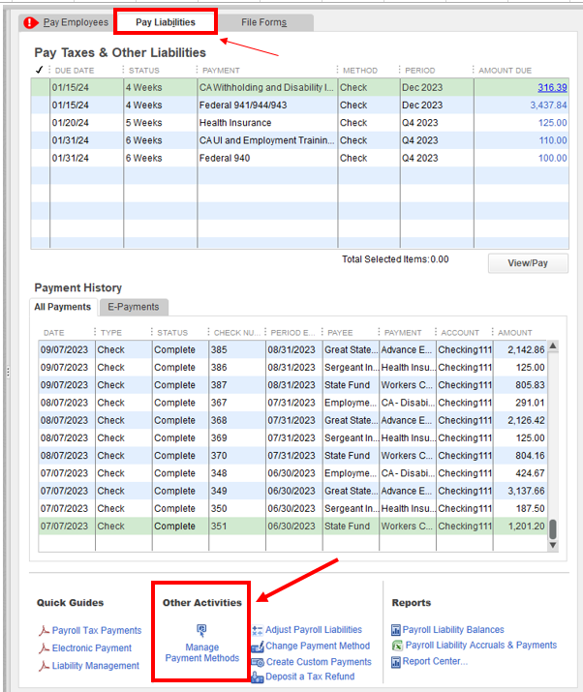Click the Change Payment Method icon
583x692 pixels.
pos(258,647)
